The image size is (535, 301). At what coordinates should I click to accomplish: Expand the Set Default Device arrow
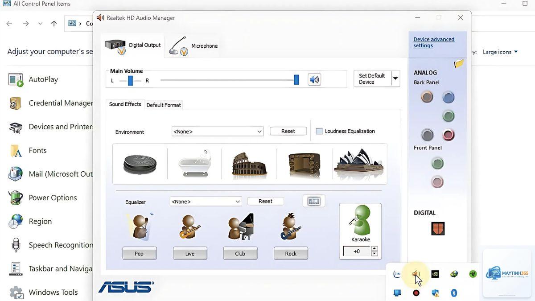[395, 79]
